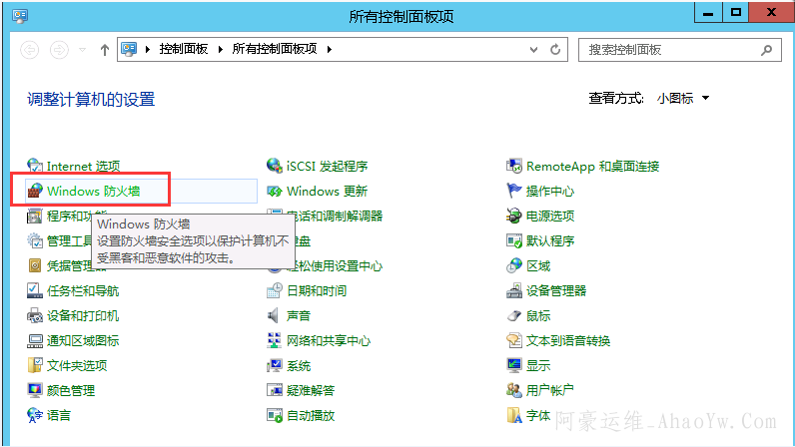Open the 任务栏和导航 icon
The width and height of the screenshot is (795, 447).
(x=35, y=290)
